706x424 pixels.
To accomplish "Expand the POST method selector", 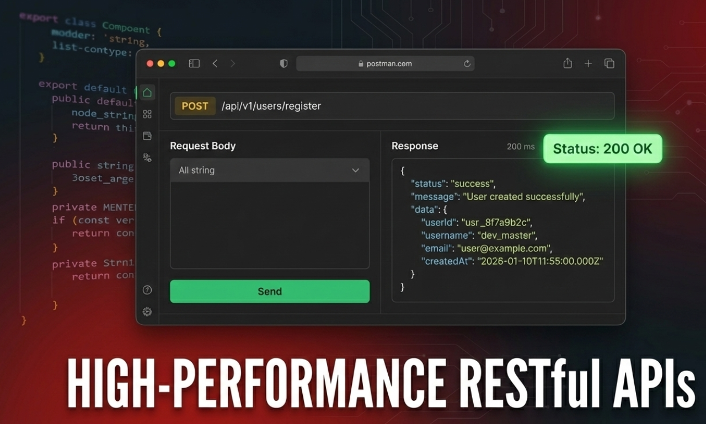I will click(x=195, y=106).
